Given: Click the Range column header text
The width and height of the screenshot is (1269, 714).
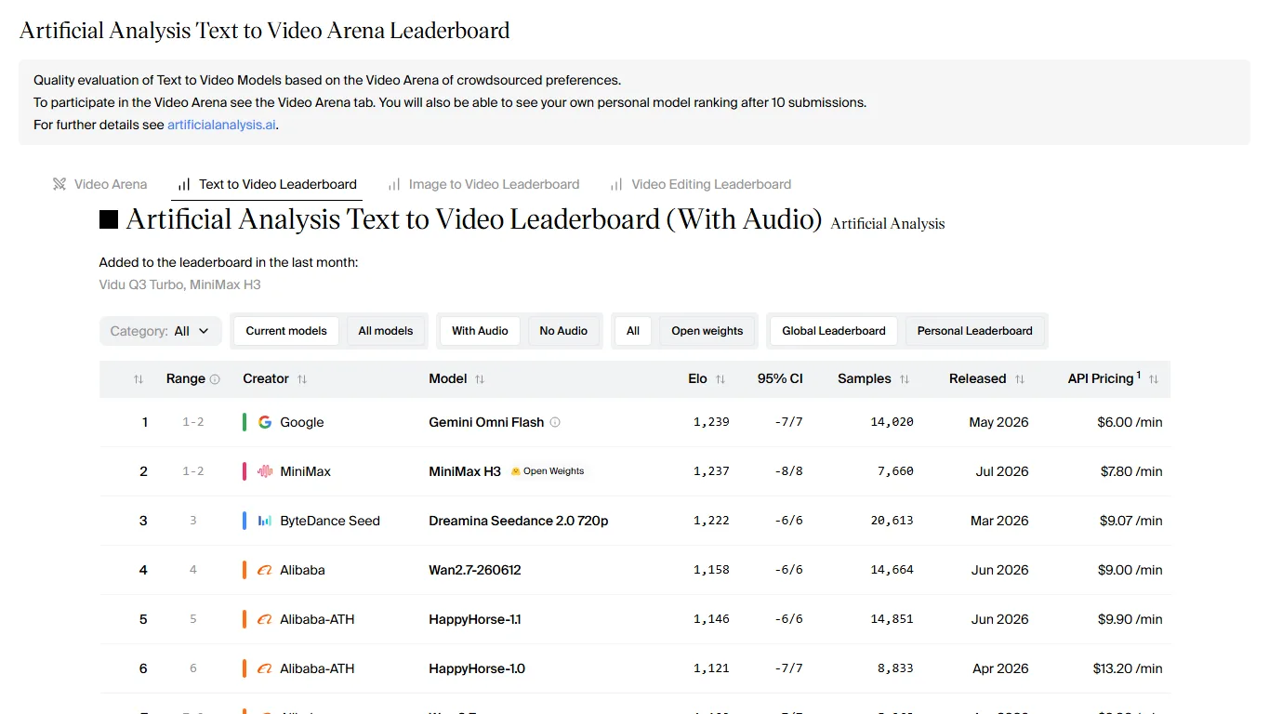Looking at the screenshot, I should point(186,379).
